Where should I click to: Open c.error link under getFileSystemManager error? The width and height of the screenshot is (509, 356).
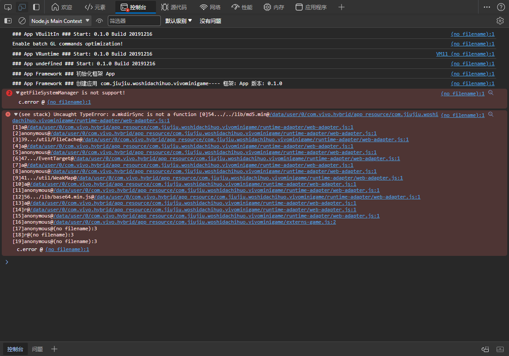coord(69,102)
